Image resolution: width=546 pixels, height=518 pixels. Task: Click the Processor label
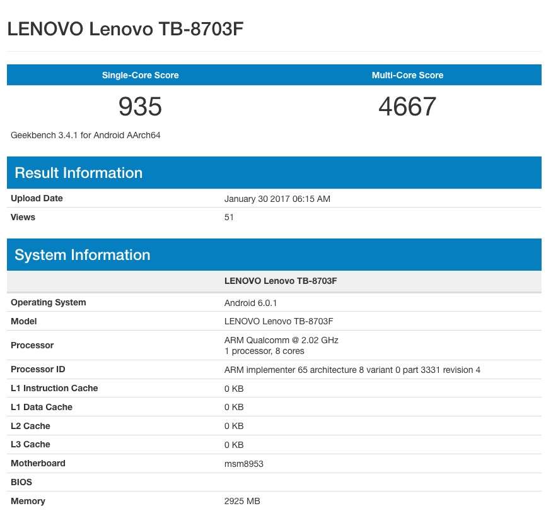[x=32, y=345]
